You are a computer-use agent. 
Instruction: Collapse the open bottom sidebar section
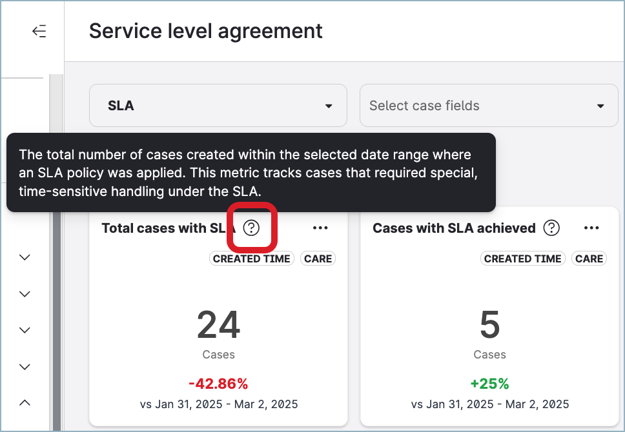pyautogui.click(x=24, y=402)
